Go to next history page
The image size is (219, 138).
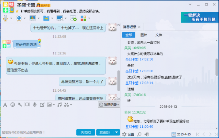click(x=210, y=134)
